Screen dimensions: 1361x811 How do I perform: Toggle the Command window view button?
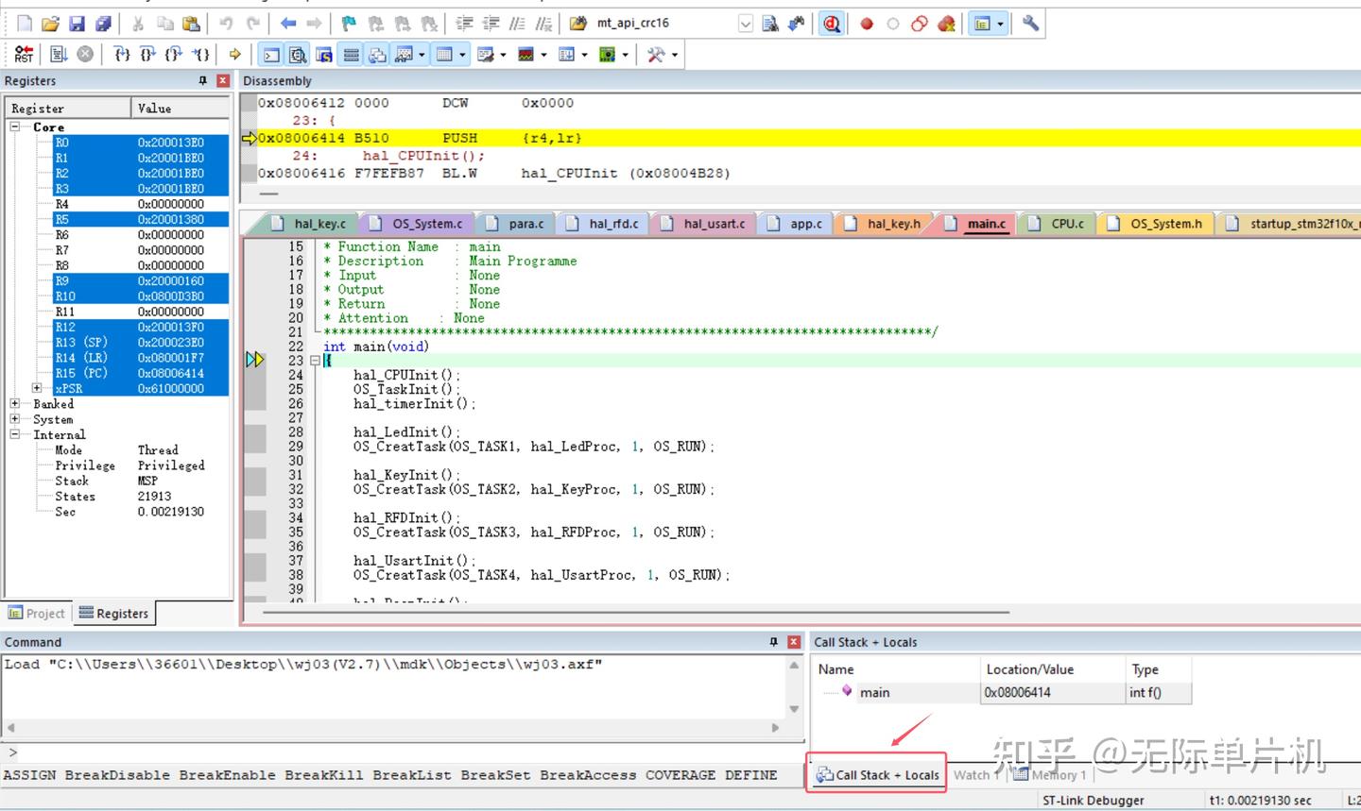(x=271, y=55)
